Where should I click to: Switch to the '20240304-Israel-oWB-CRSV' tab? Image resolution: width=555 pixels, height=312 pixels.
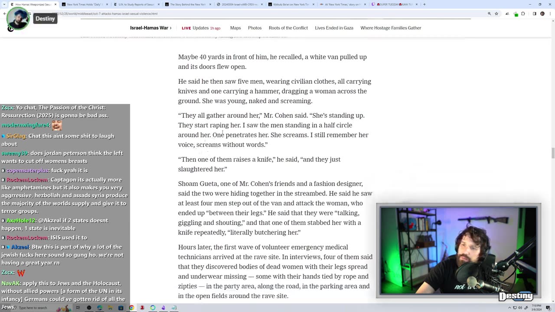[239, 4]
